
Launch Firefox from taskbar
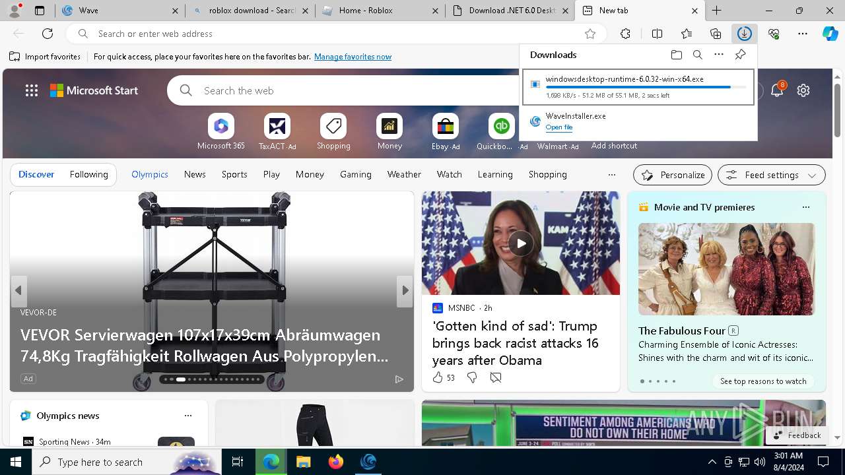(335, 462)
